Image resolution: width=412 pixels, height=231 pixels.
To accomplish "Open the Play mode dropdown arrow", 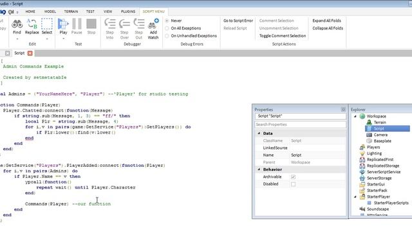I will tap(63, 38).
